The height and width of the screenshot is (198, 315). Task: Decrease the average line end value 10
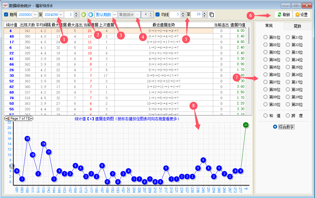(x=204, y=16)
